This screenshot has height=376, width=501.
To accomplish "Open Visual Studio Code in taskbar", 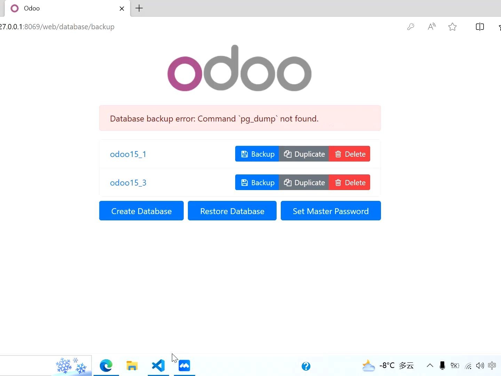I will coord(158,366).
